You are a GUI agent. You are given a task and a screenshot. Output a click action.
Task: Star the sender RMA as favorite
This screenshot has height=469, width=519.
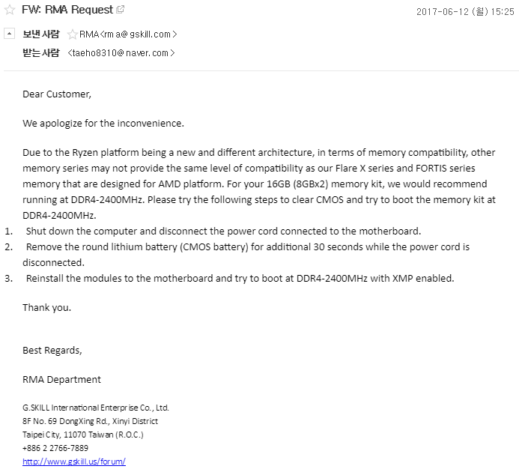tap(72, 34)
